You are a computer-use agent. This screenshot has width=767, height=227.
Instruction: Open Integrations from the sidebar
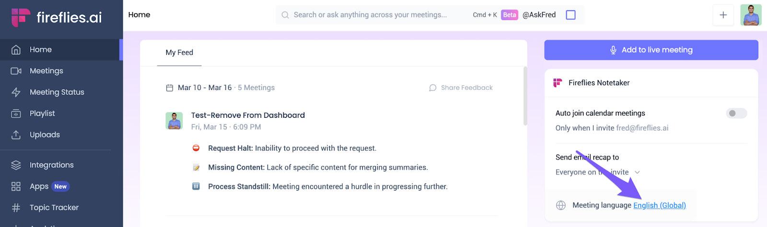51,165
